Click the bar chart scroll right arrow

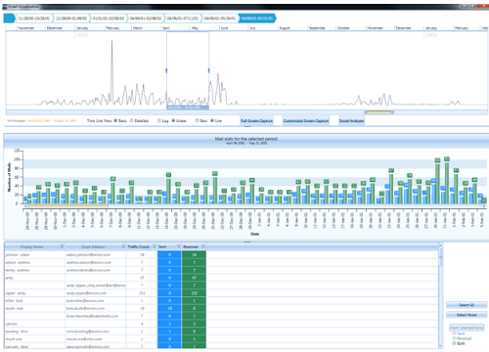coord(484,206)
